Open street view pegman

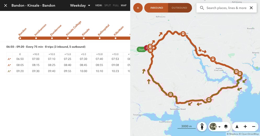(x=202, y=127)
